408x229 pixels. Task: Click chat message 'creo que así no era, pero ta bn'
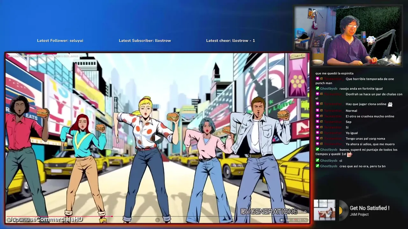click(x=362, y=166)
